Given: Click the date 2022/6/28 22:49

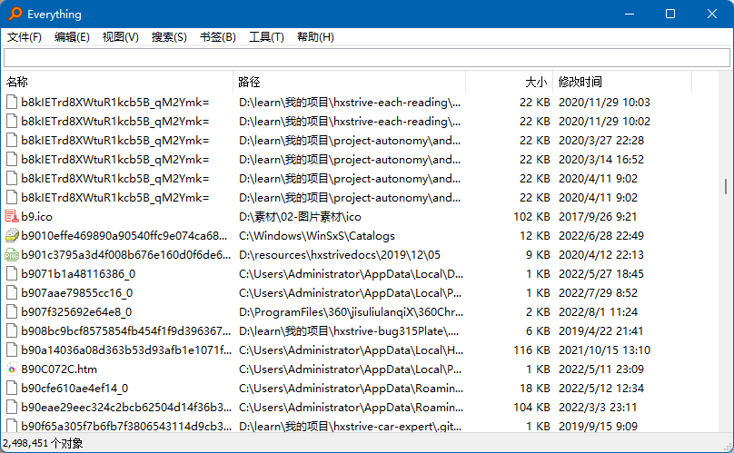Looking at the screenshot, I should [601, 236].
